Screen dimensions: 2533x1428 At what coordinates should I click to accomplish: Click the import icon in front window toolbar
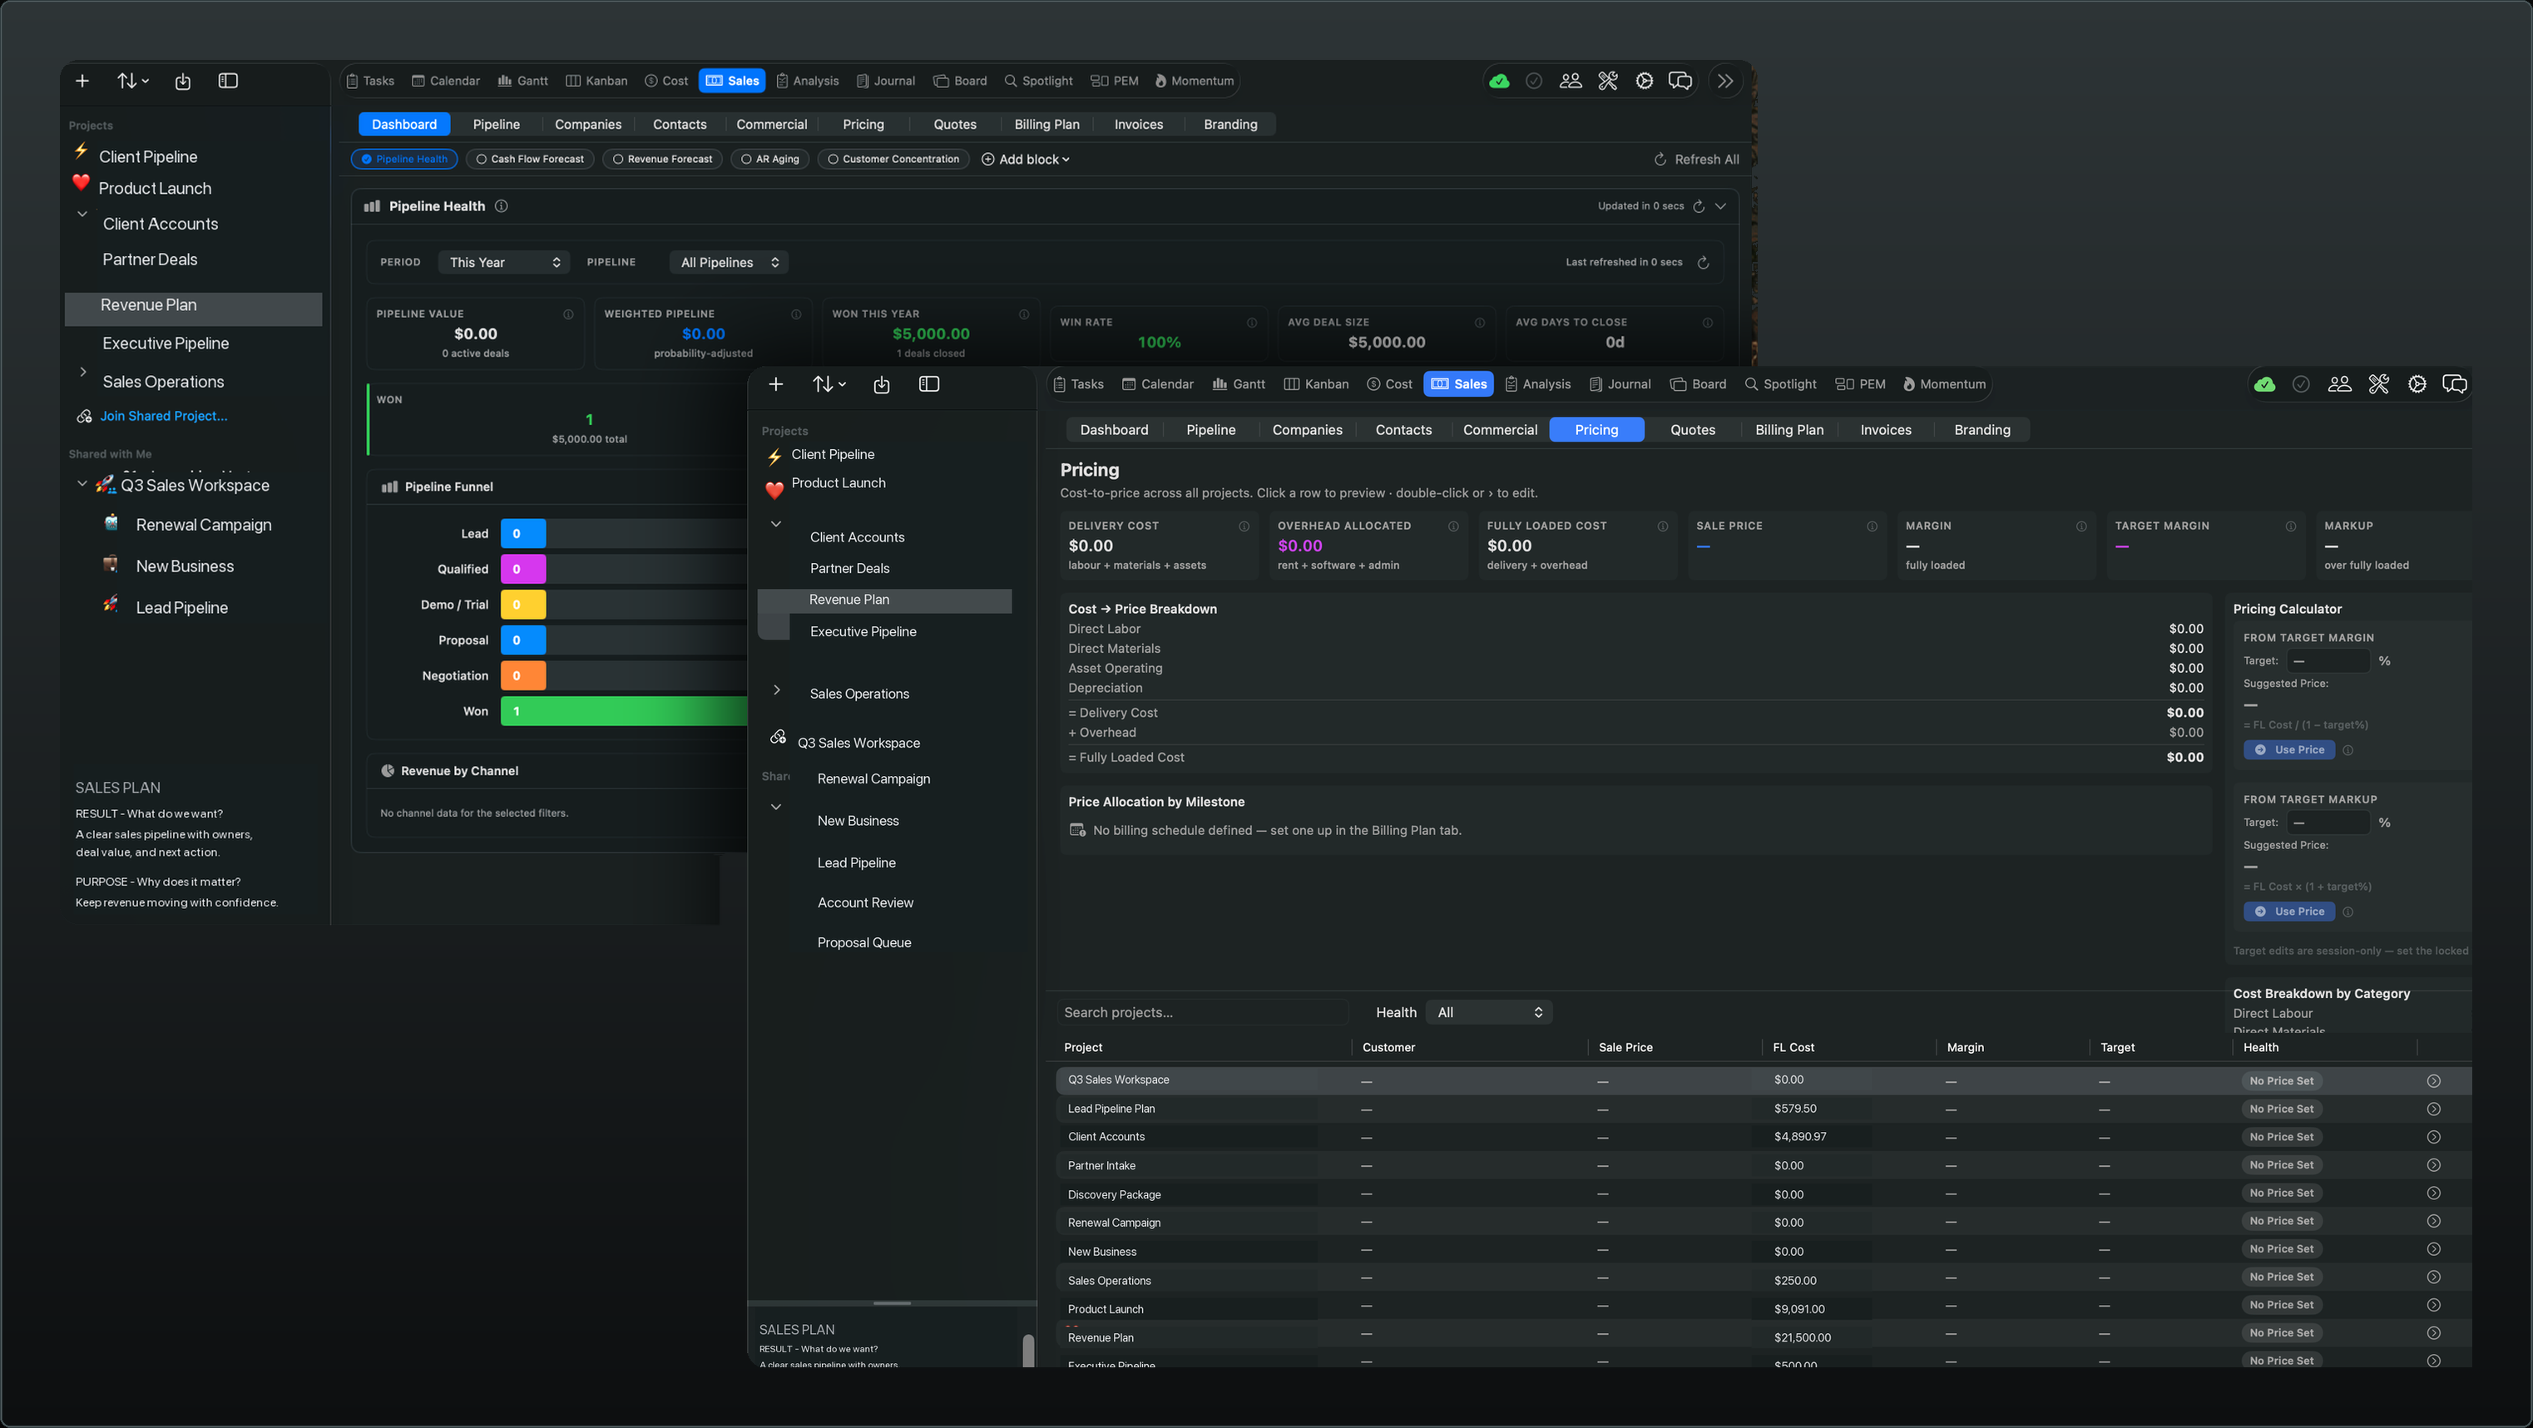click(882, 385)
